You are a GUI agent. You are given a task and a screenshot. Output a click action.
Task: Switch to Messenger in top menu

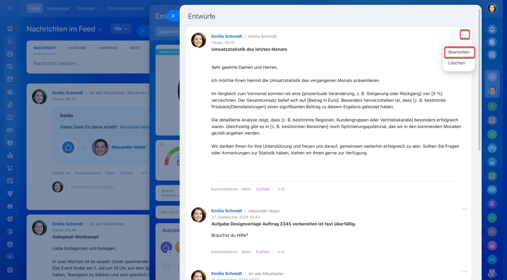click(x=58, y=8)
